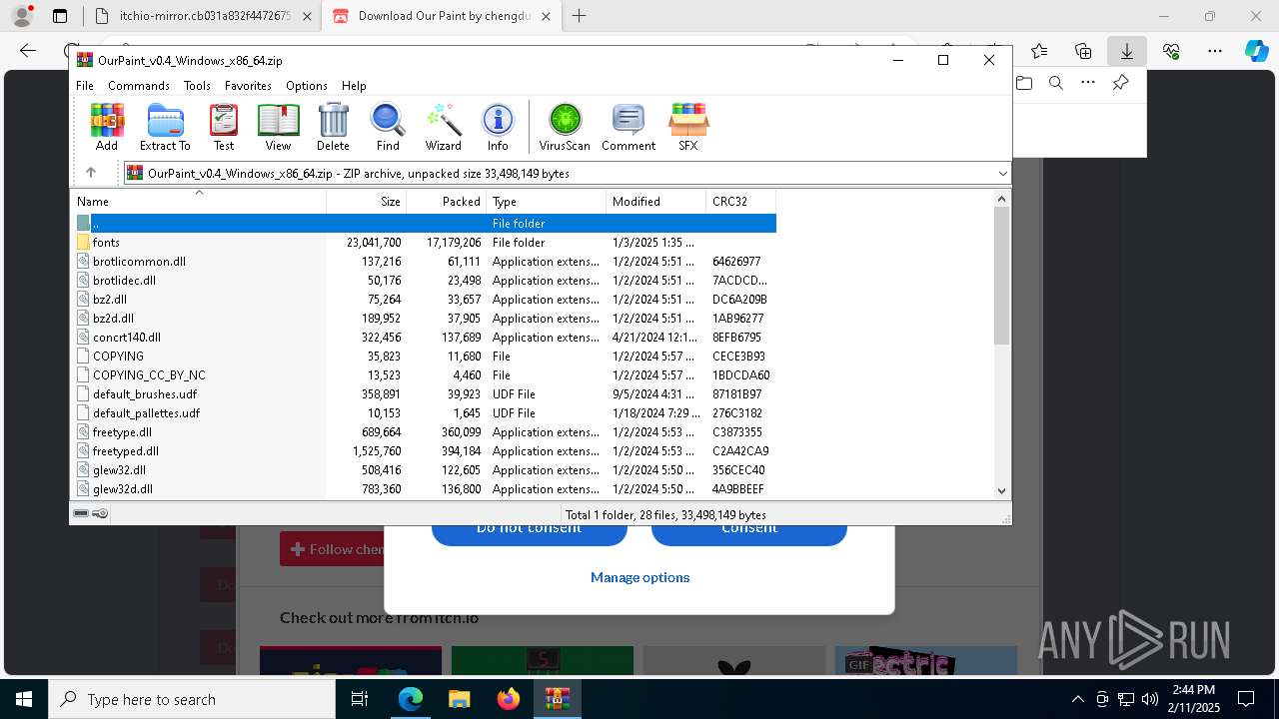Screen dimensions: 1279x719
Task: Sort by the Name column header
Action: [x=199, y=201]
